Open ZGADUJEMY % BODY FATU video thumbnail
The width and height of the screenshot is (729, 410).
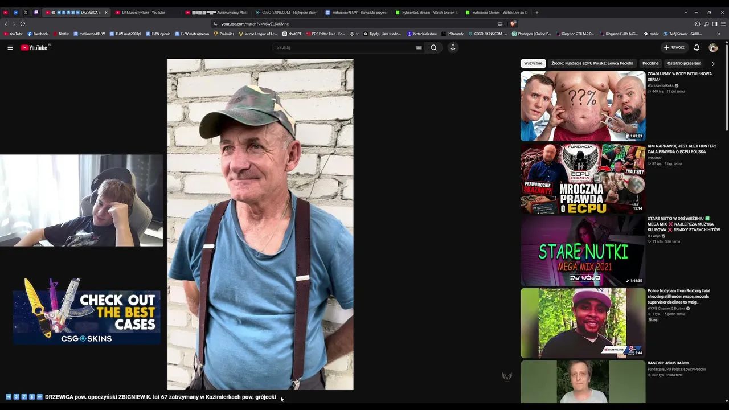[583, 106]
